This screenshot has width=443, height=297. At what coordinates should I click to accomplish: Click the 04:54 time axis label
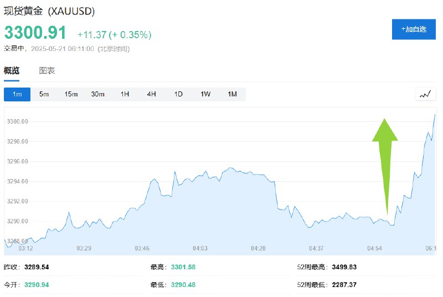[375, 248]
